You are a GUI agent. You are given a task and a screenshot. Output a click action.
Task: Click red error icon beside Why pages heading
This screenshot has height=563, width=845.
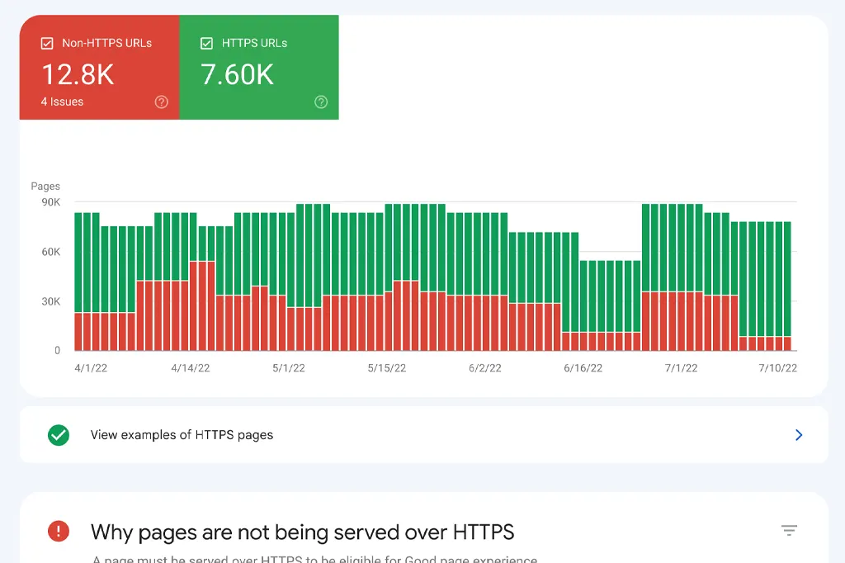pyautogui.click(x=59, y=531)
